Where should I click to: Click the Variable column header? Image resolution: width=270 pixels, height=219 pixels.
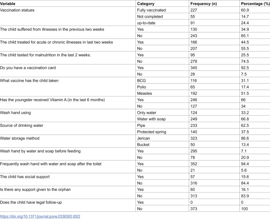pyautogui.click(x=8, y=4)
